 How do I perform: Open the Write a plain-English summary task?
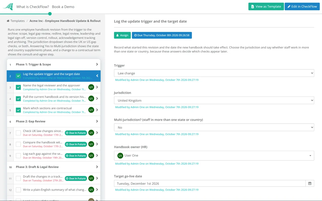tap(55, 190)
